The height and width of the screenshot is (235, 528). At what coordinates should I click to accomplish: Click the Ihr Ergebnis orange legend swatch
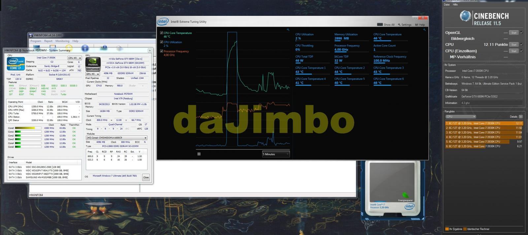447,229
